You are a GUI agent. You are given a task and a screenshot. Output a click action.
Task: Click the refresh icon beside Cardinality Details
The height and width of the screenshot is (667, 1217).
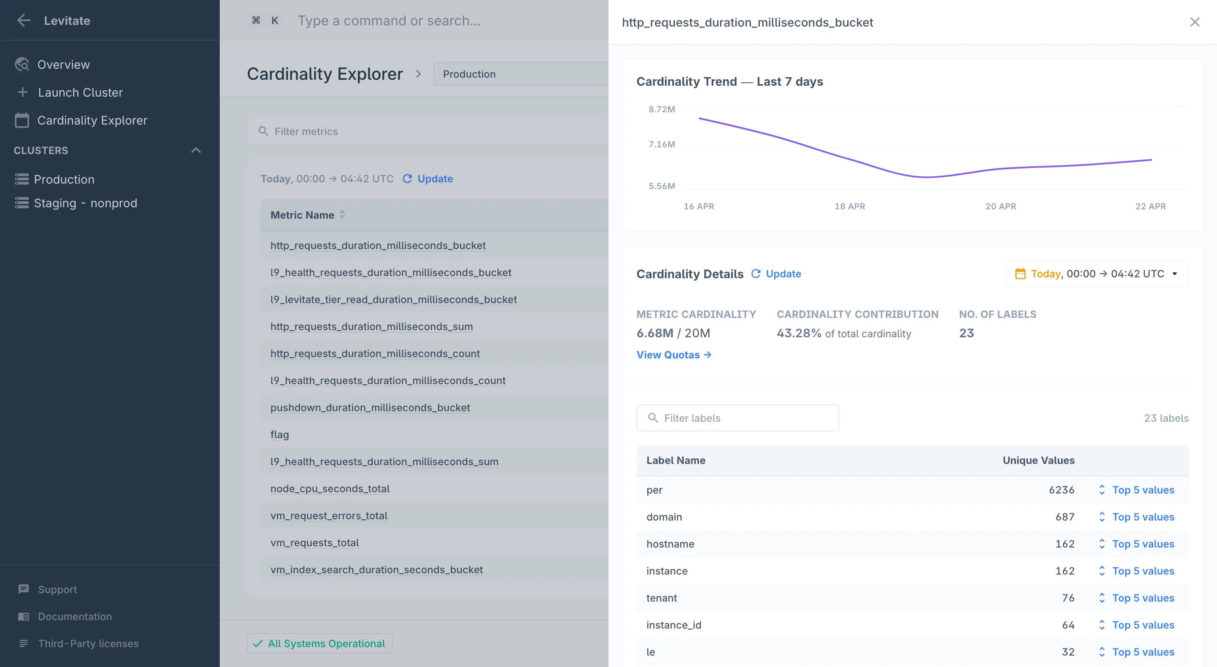[756, 273]
